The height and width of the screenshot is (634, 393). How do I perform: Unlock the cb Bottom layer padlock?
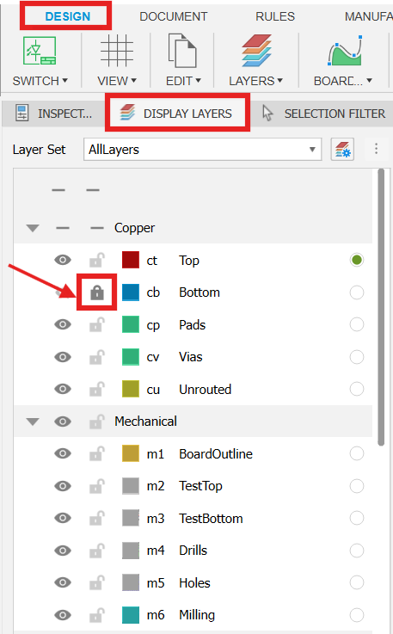click(x=97, y=292)
